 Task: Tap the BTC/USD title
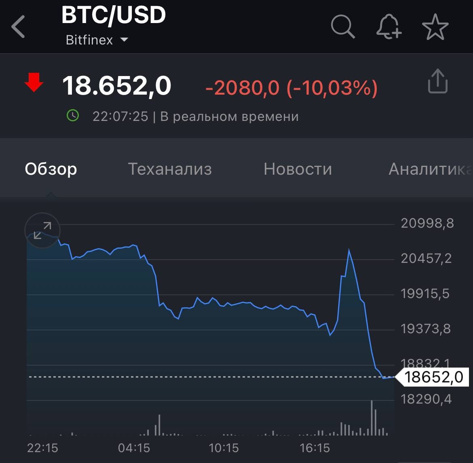[114, 15]
